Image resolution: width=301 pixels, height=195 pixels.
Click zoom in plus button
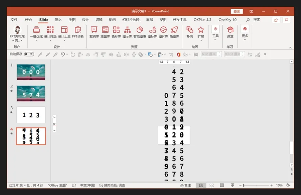pos(272,185)
